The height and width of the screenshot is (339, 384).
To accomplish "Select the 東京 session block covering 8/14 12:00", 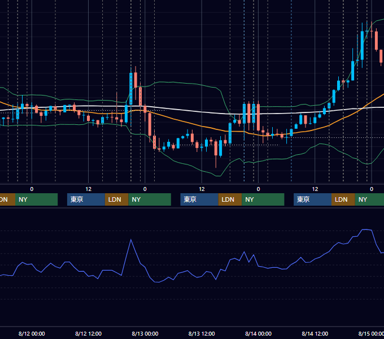I will [312, 199].
